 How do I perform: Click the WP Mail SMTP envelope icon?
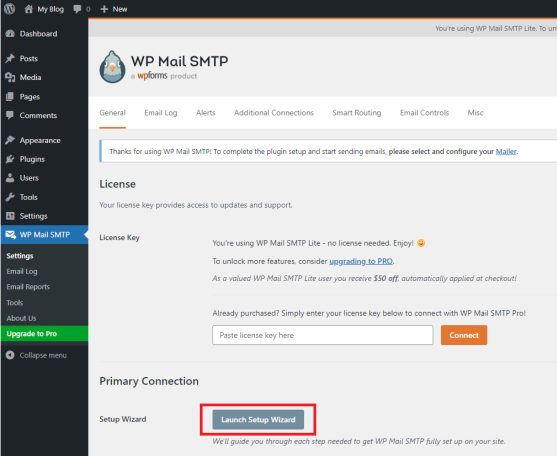tap(10, 234)
